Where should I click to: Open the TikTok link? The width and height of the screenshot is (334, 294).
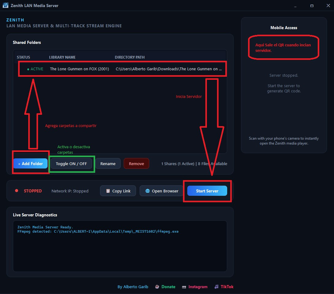point(227,287)
